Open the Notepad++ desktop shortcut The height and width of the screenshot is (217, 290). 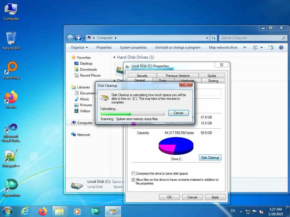11,158
